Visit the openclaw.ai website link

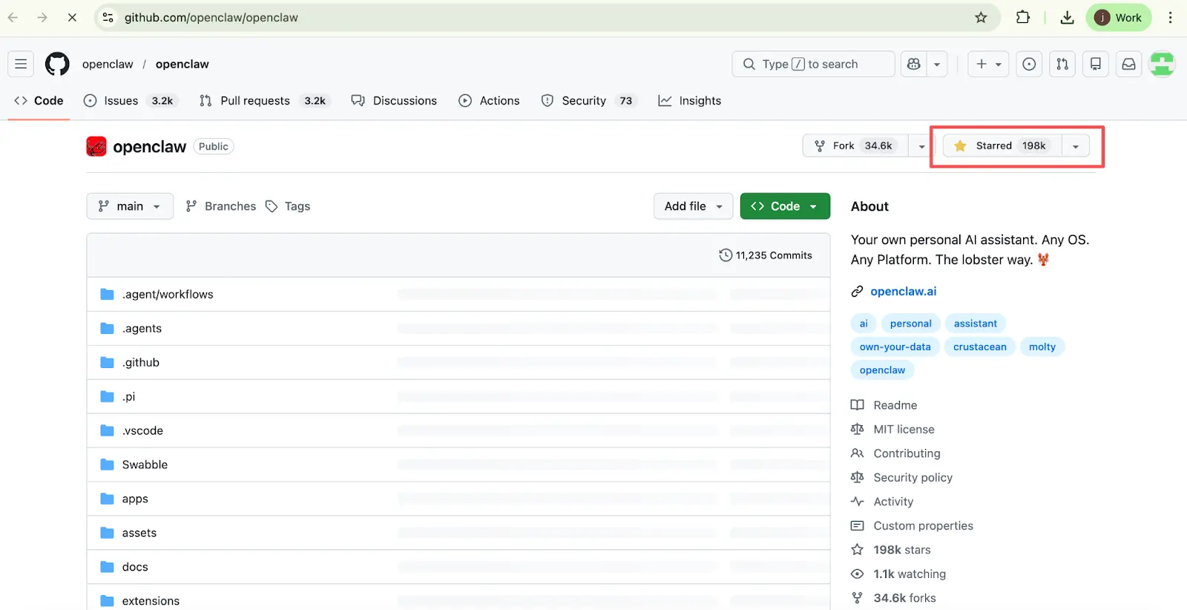(903, 292)
